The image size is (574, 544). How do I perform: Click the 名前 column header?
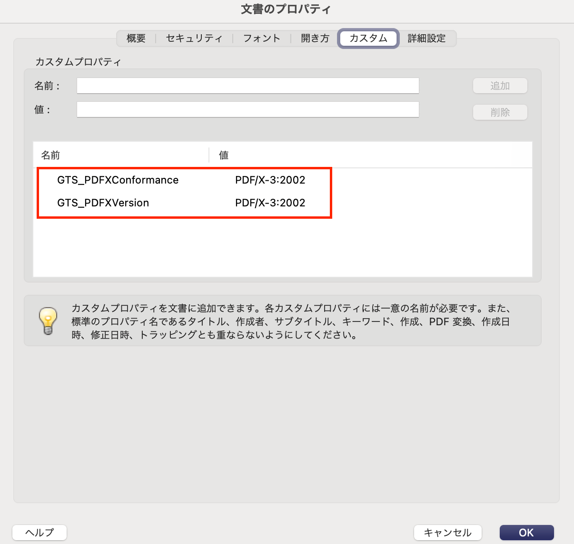50,155
